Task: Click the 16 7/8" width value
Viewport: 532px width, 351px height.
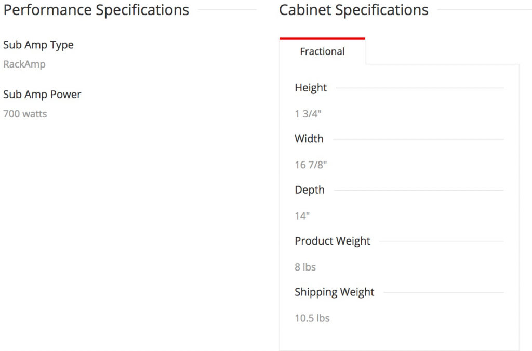Action: click(311, 165)
